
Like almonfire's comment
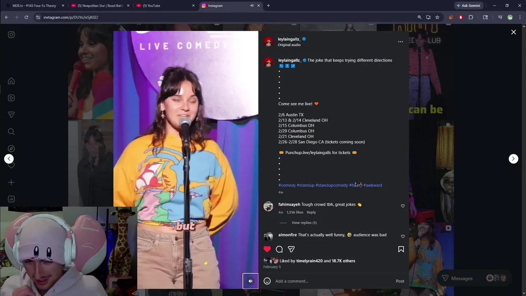coord(403,236)
